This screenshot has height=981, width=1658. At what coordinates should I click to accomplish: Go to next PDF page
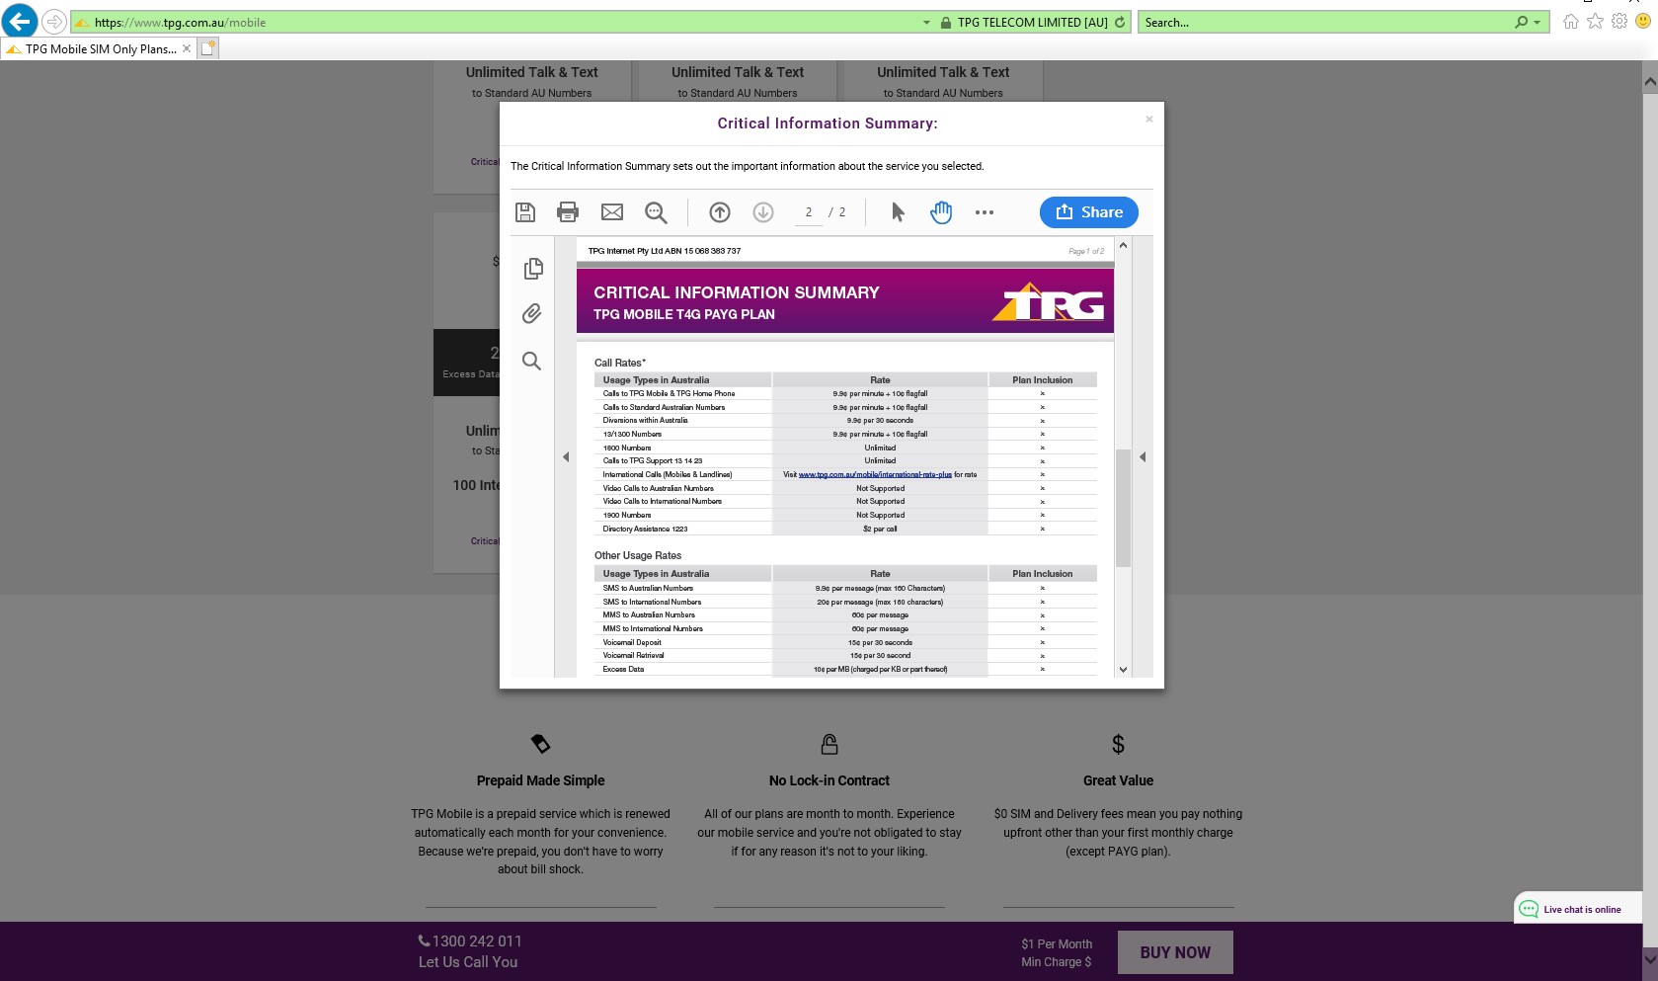click(763, 211)
